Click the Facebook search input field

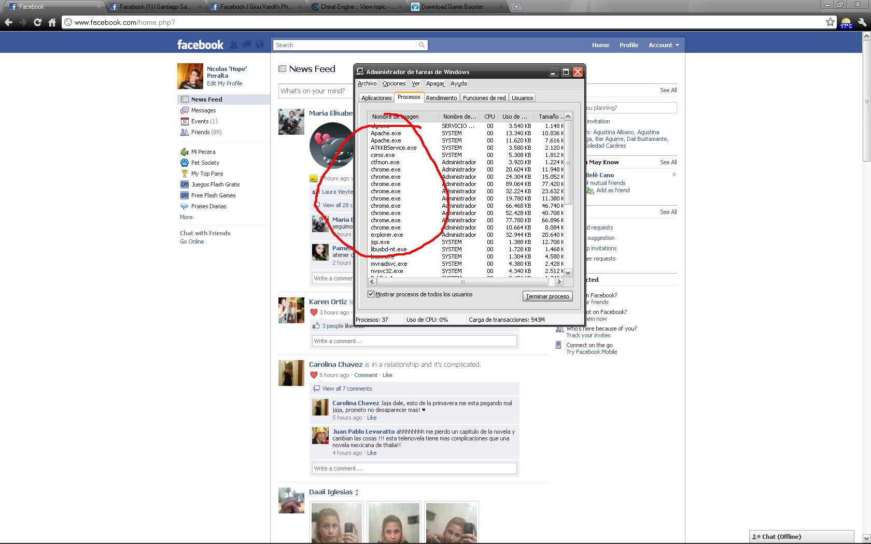(x=345, y=45)
